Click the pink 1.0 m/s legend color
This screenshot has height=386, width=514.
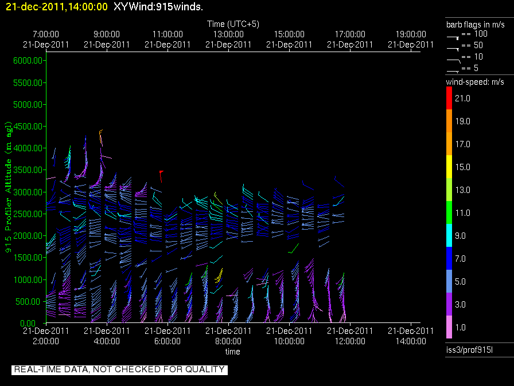coord(449,327)
